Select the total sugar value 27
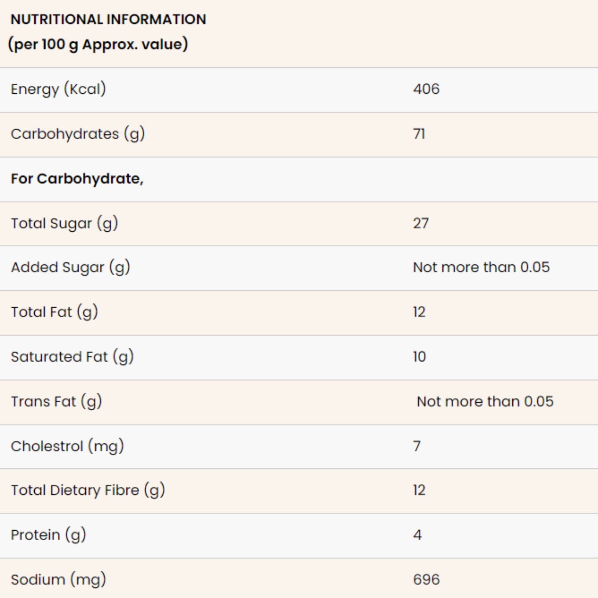Viewport: 598px width, 598px height. (421, 223)
